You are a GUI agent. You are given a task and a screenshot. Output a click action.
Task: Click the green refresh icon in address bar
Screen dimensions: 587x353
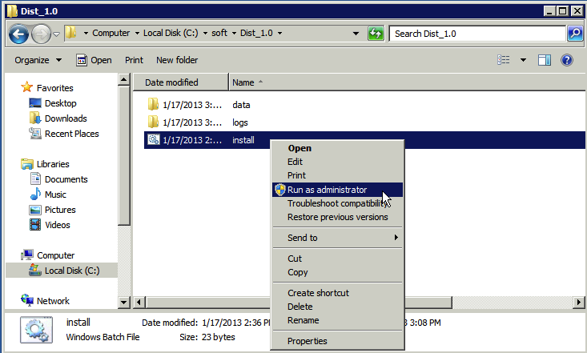click(x=376, y=34)
